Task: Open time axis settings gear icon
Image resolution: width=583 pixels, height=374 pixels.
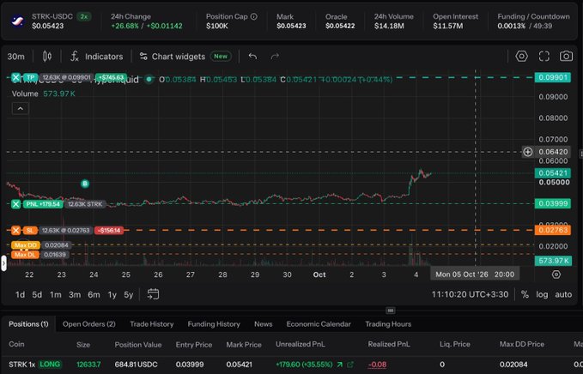Action: (x=556, y=274)
